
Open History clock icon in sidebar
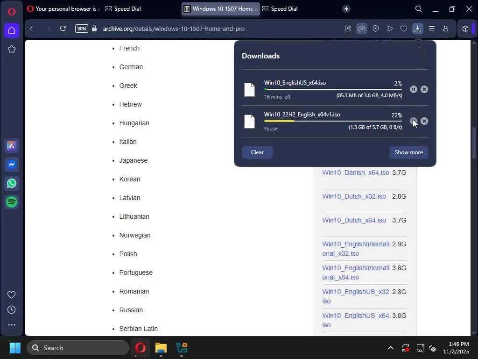[11, 310]
